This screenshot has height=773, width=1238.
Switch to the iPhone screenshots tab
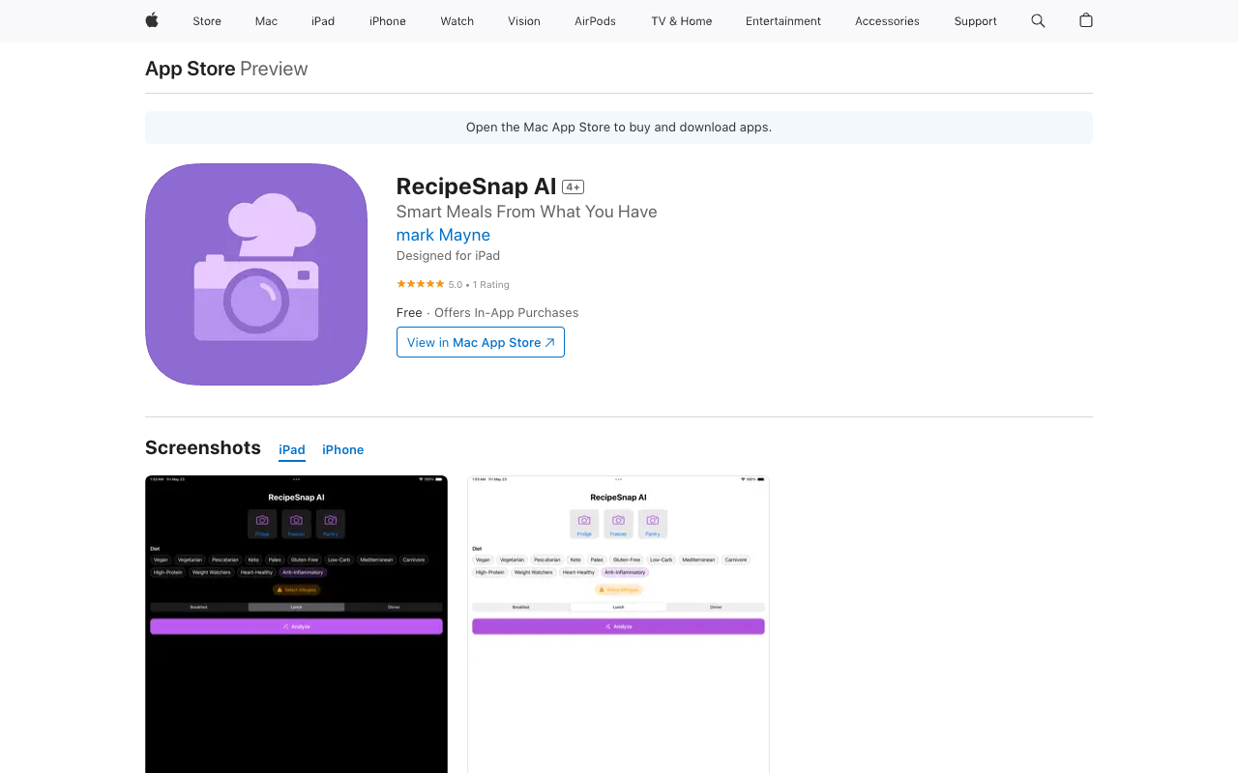tap(343, 450)
